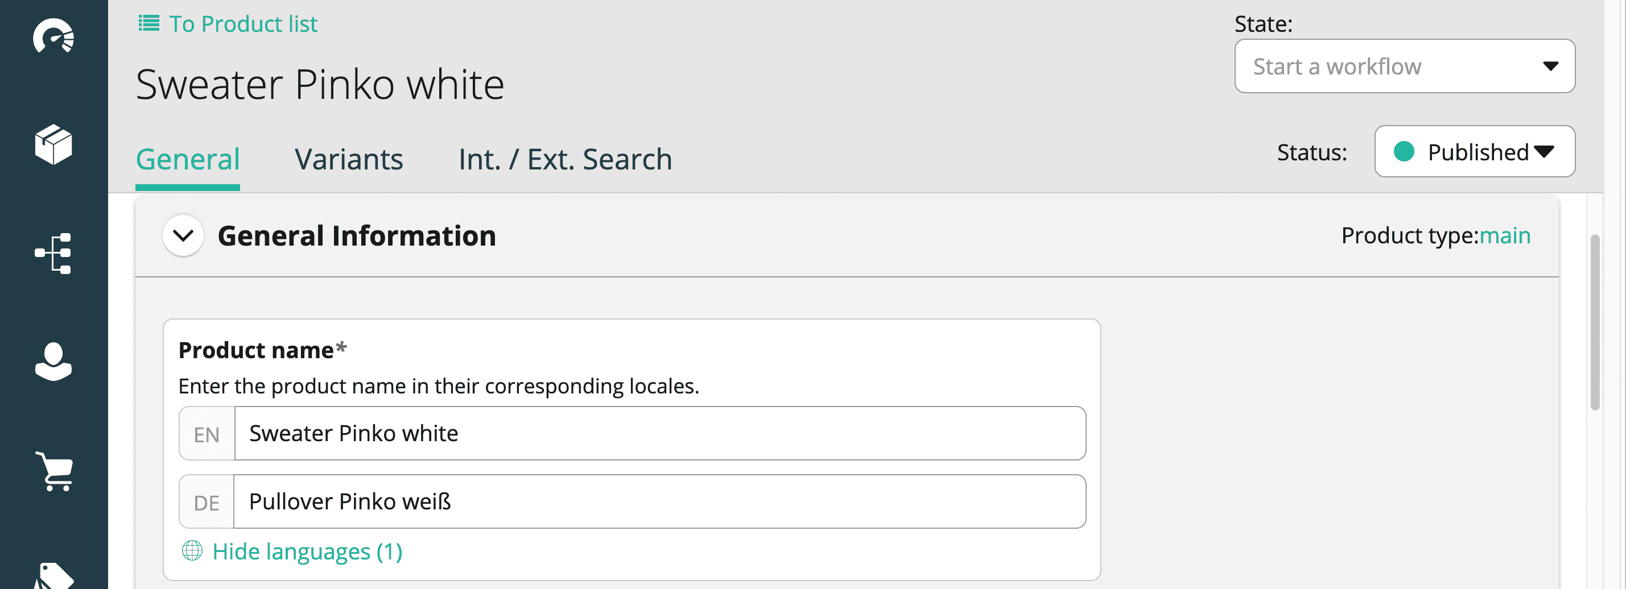Open the Published status dropdown

1474,152
